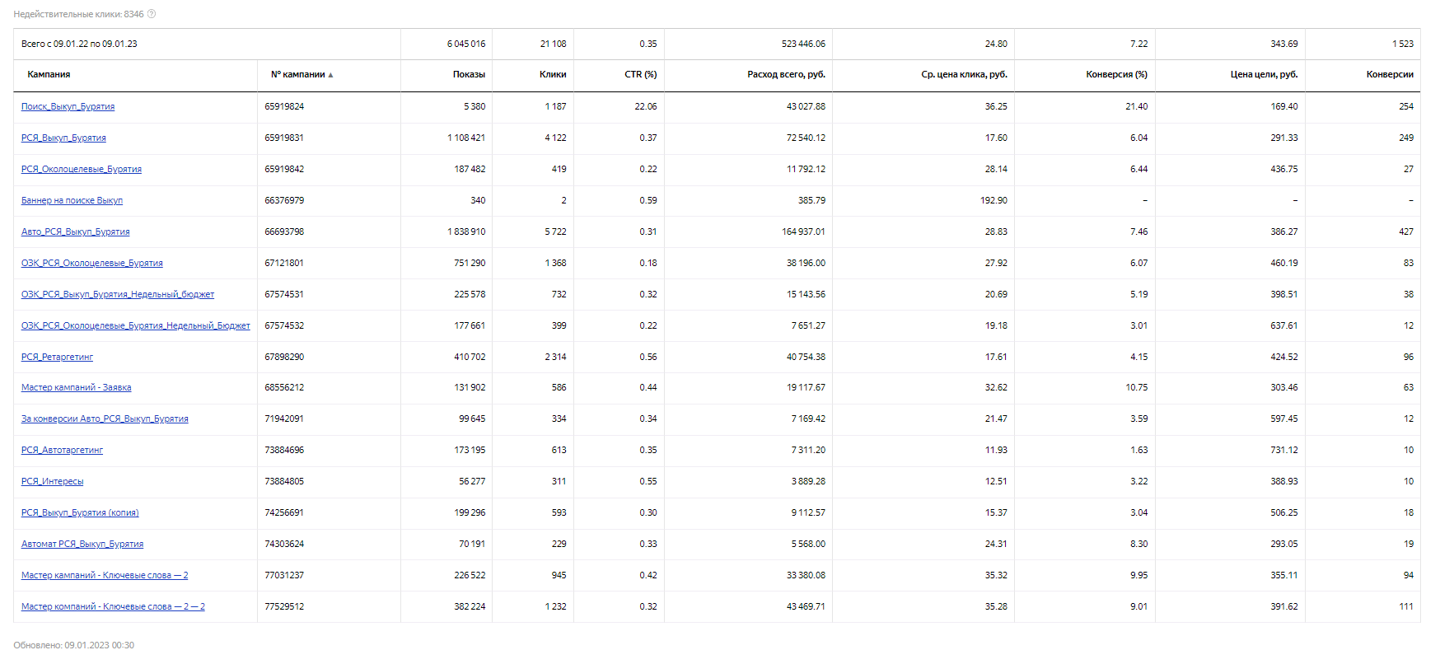This screenshot has width=1454, height=650.
Task: Open the Авто_РСЯ_Выкуп_Бурятия campaign
Action: tap(75, 231)
